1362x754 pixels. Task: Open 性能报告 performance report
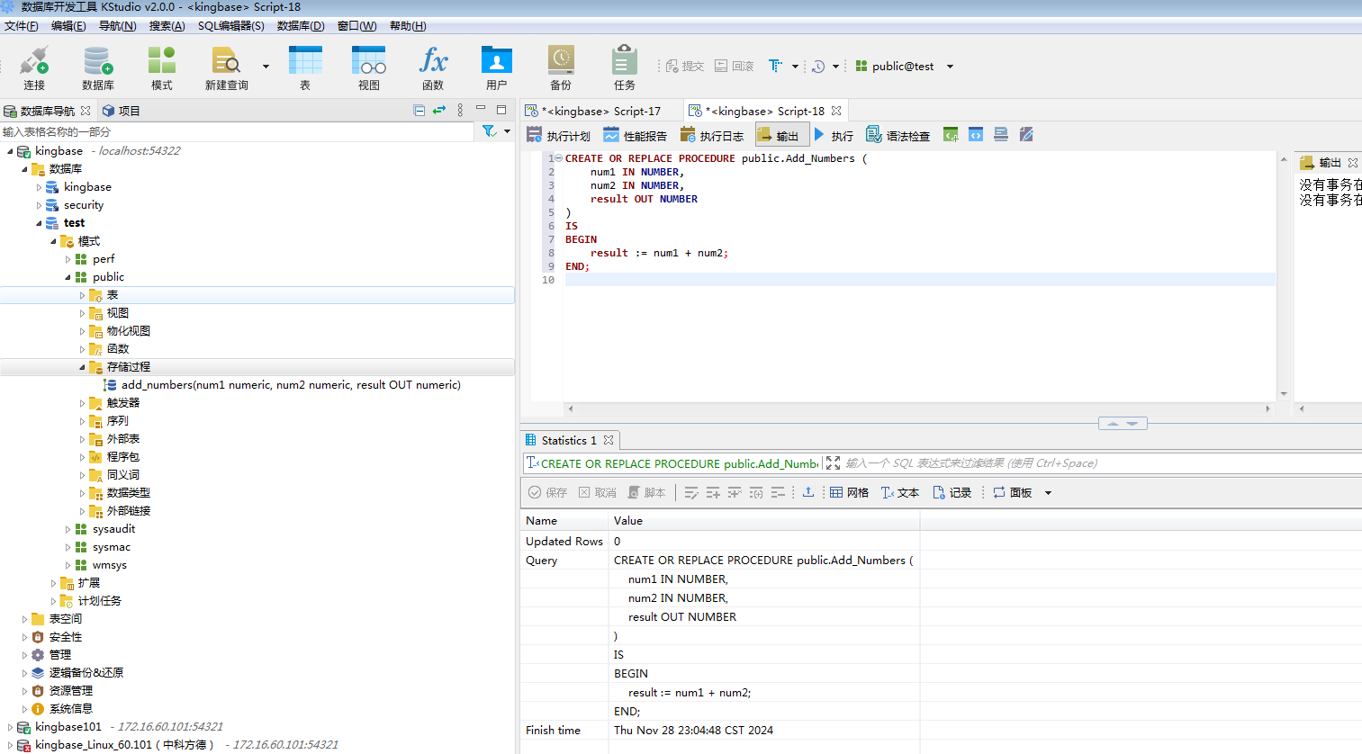tap(636, 136)
